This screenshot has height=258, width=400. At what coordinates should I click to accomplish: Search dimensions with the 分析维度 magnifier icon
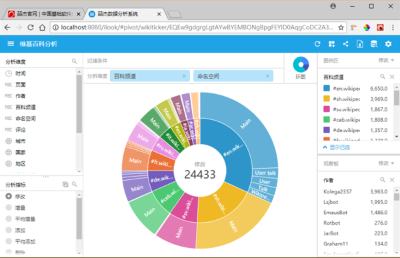click(x=74, y=61)
